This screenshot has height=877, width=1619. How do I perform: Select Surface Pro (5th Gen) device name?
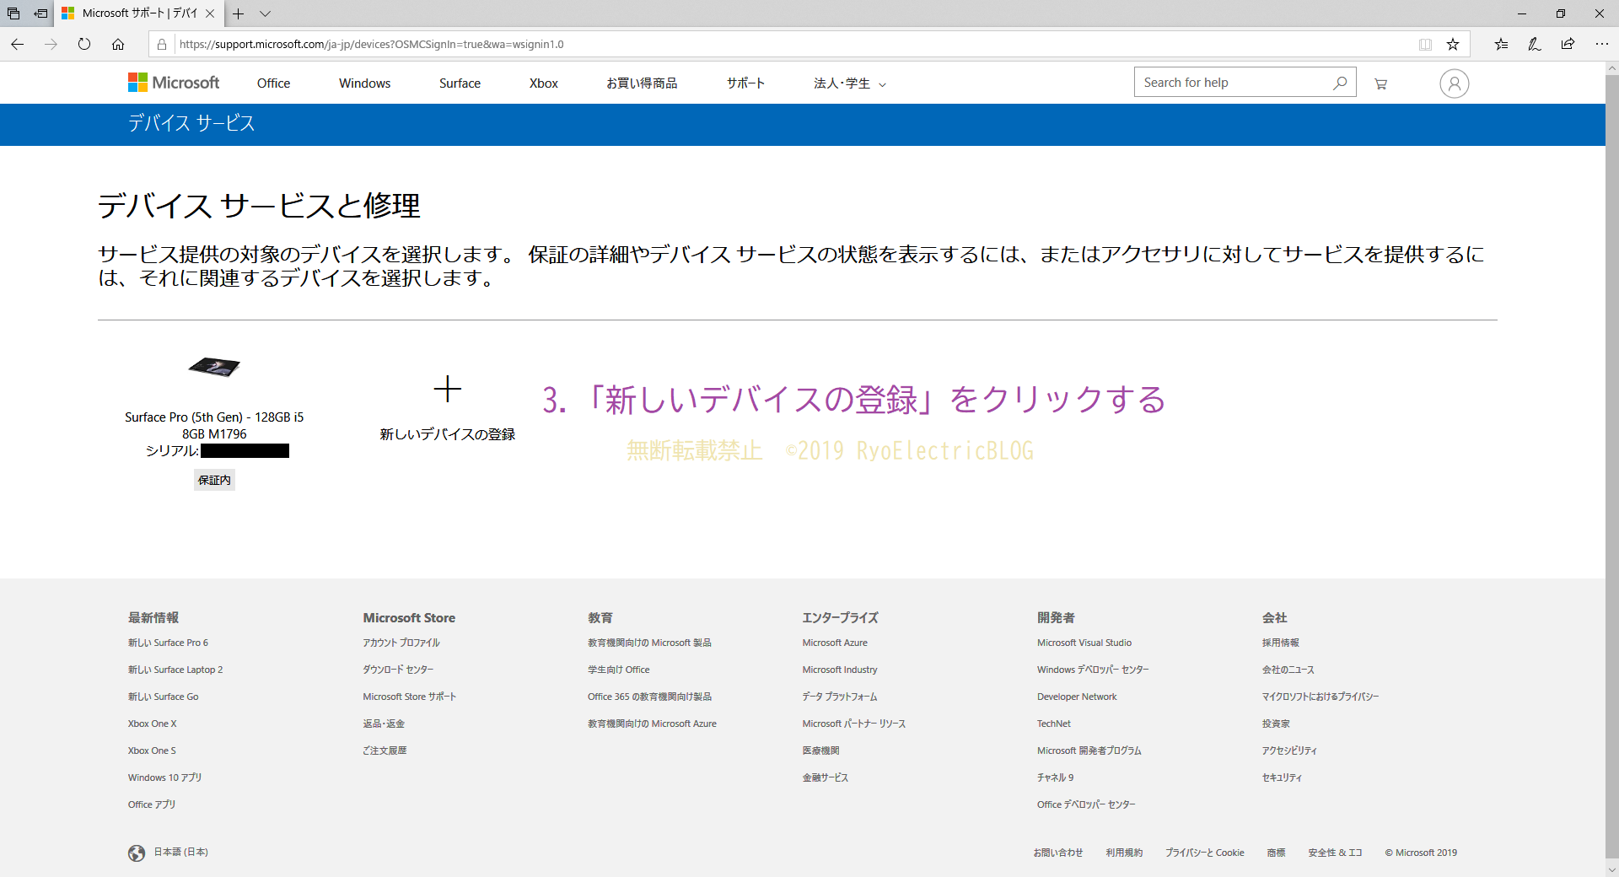[x=214, y=425]
